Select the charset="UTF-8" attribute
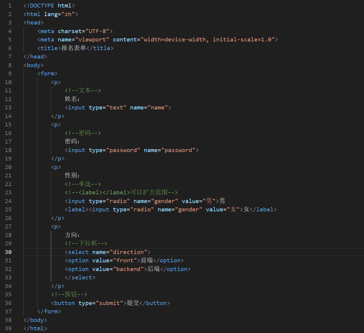 click(84, 31)
